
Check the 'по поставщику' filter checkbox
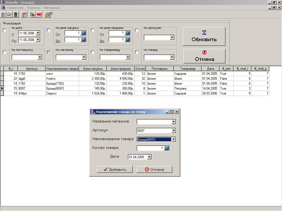pos(4,52)
